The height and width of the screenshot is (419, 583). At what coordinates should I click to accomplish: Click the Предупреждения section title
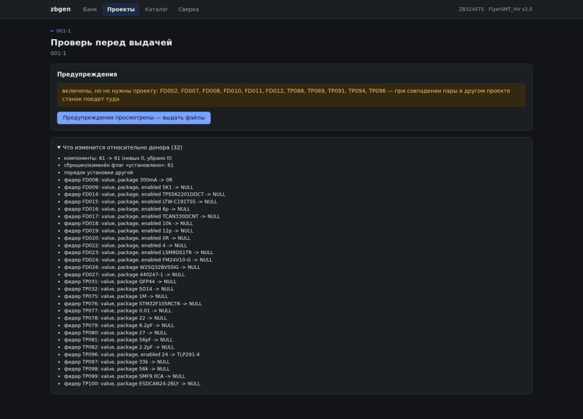tap(87, 74)
